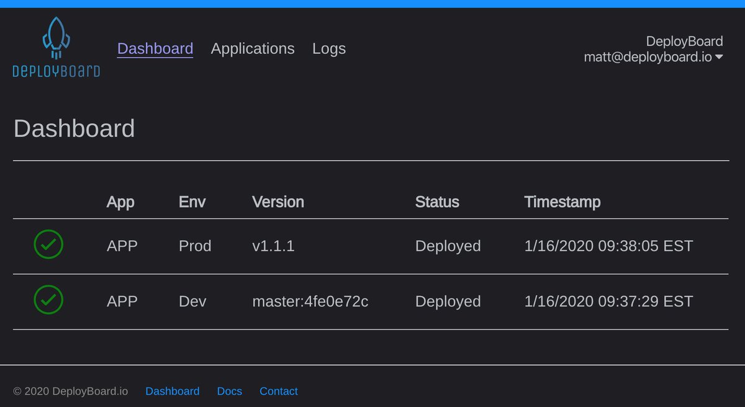The height and width of the screenshot is (407, 745).
Task: Open the matt@deployboard.io account dropdown
Action: [x=653, y=57]
